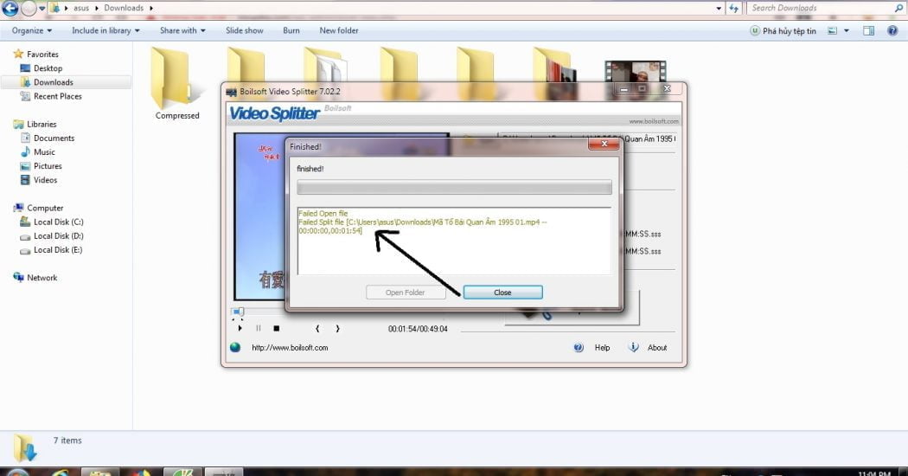The image size is (908, 476).
Task: Click the disabled Open Folder button
Action: tap(406, 293)
